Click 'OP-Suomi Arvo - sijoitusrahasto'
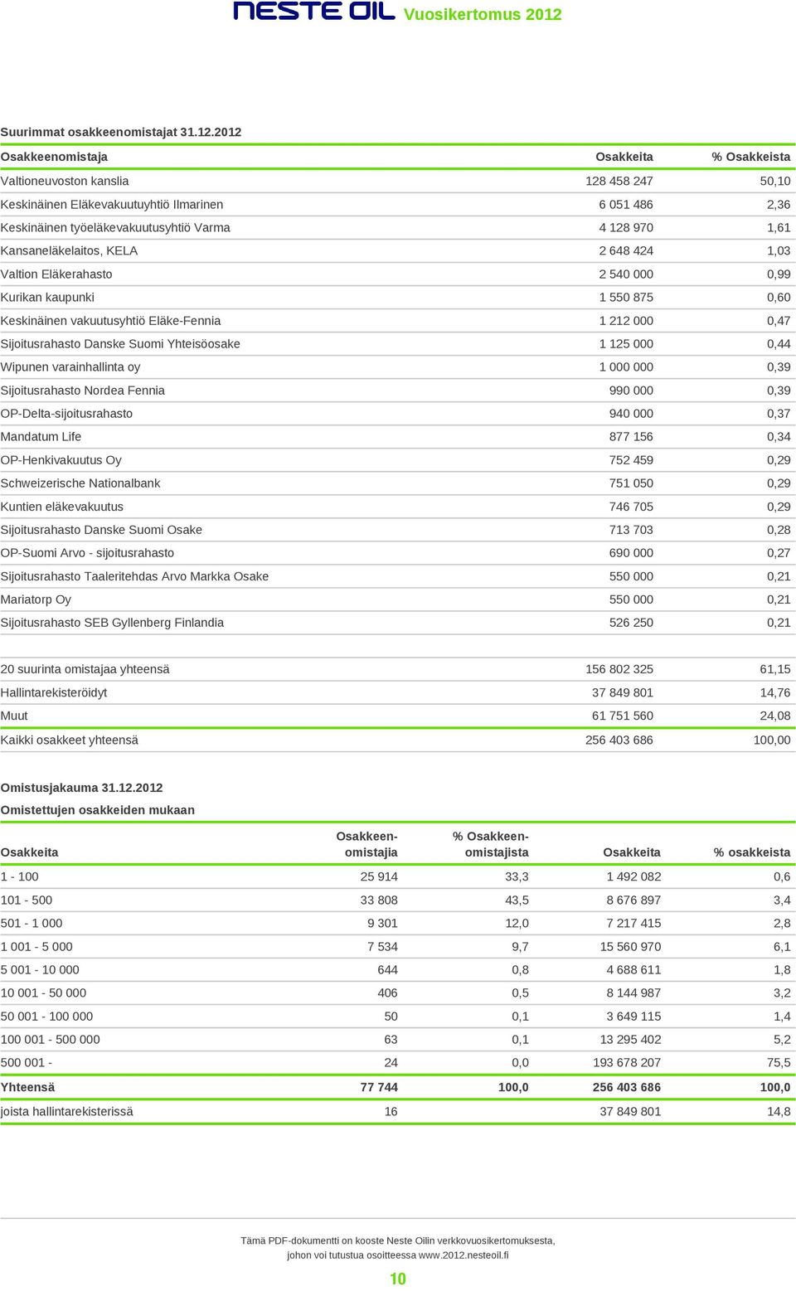 pos(87,552)
